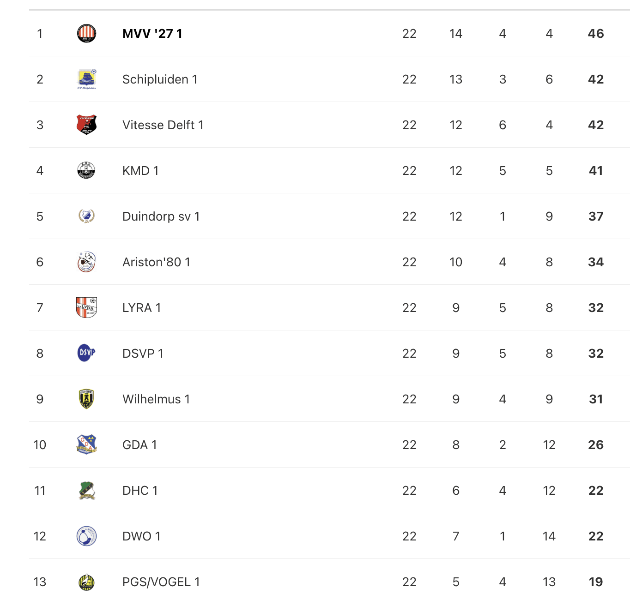
Task: Open team page for MVV '27 1
Action: 152,34
